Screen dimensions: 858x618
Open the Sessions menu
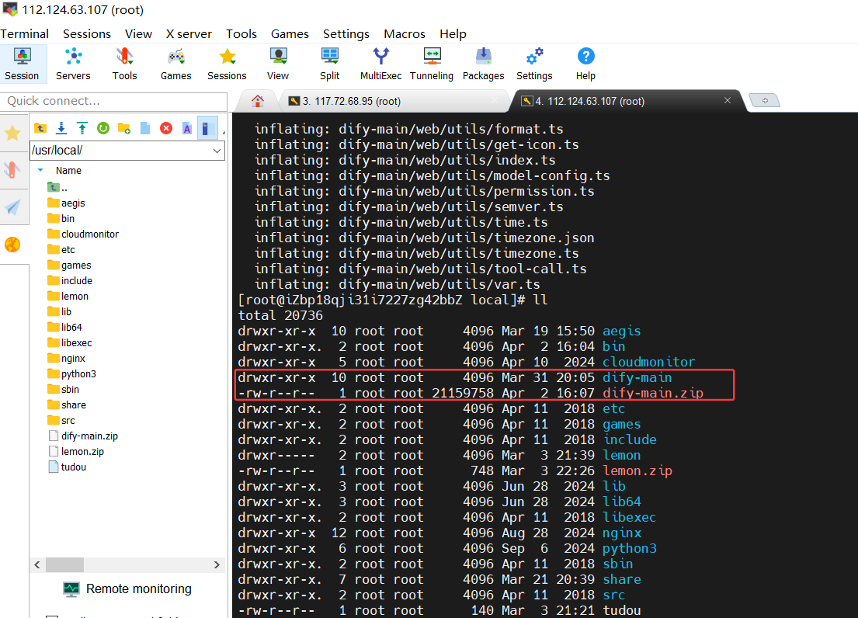point(86,34)
